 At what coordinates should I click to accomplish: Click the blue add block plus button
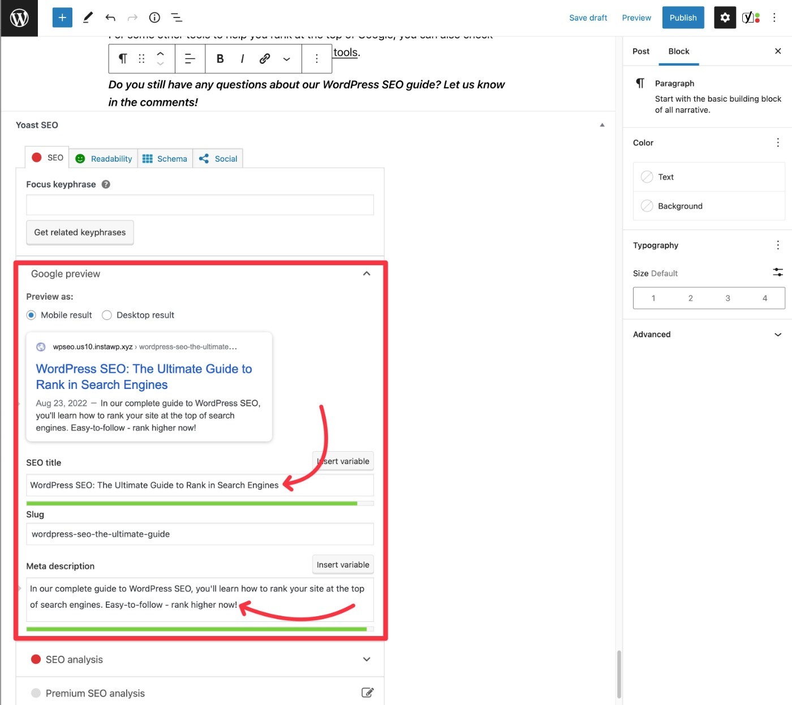point(62,18)
